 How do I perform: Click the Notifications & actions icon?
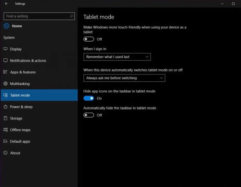coord(5,61)
